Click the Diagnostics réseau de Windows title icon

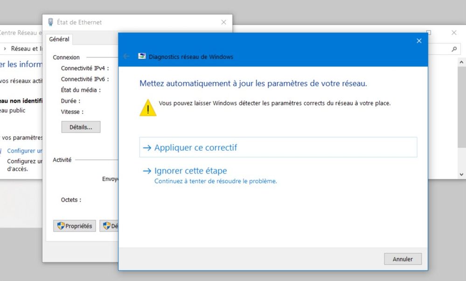pos(142,56)
